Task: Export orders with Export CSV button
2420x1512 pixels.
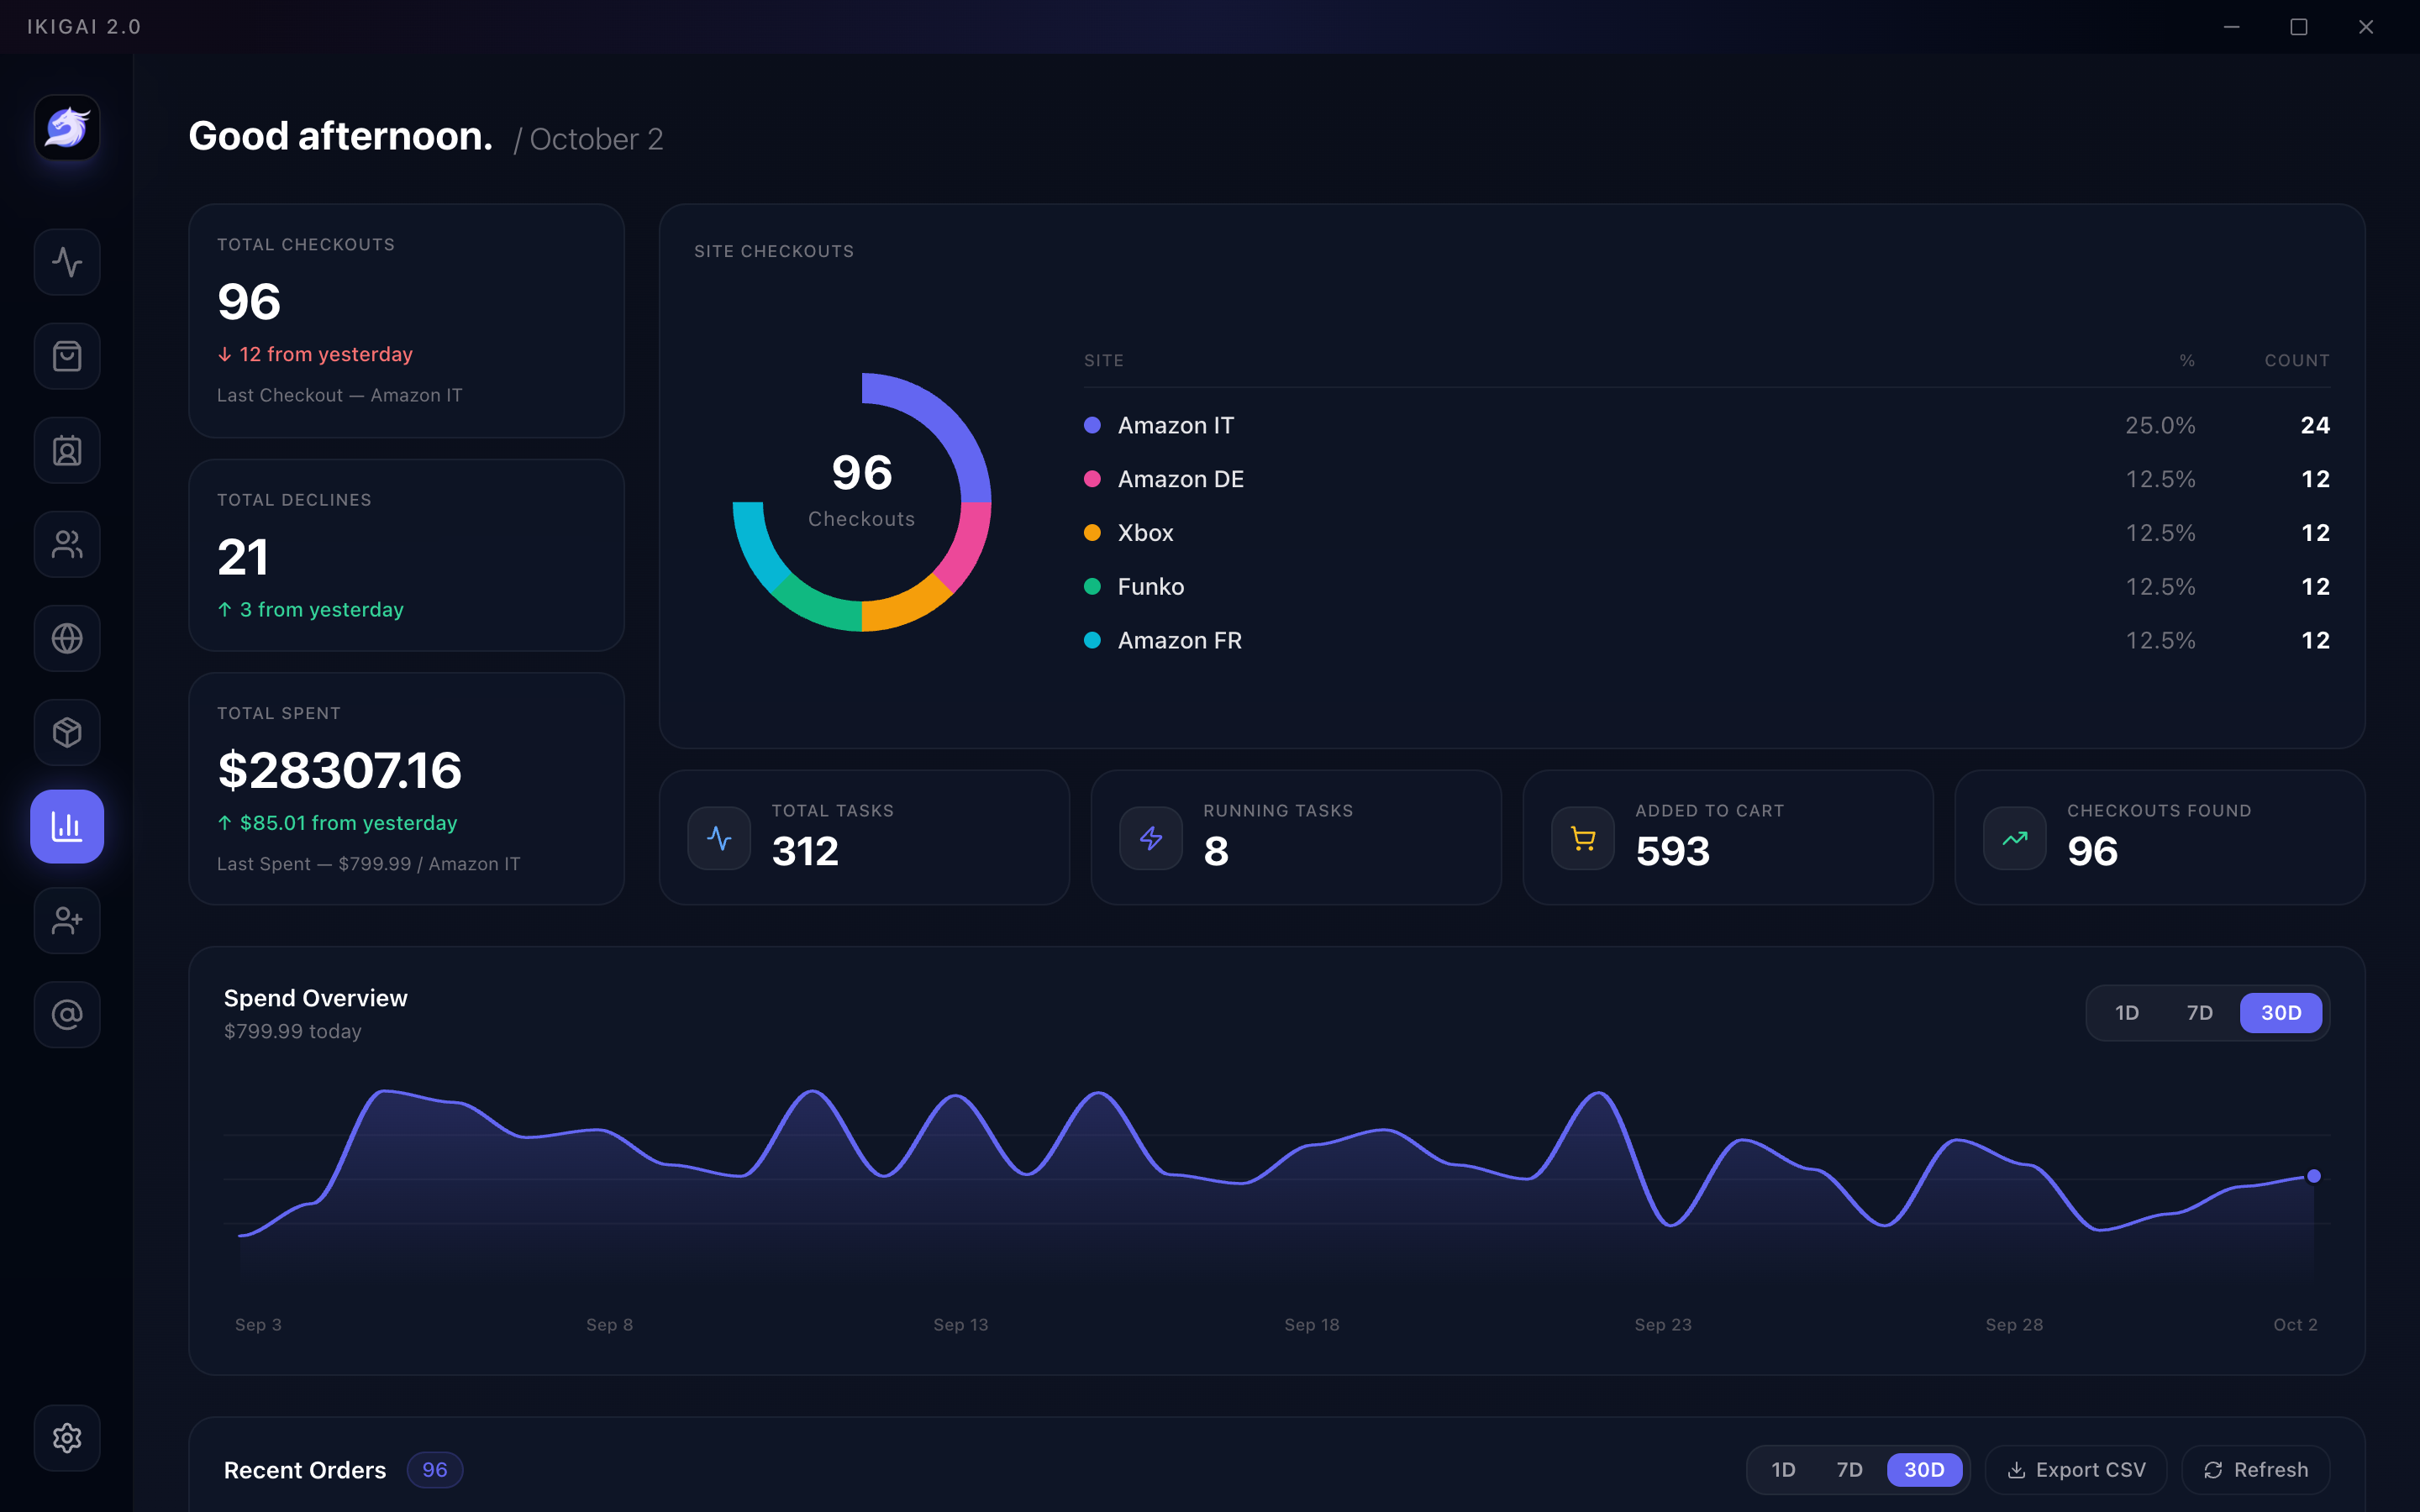Action: pos(2076,1470)
